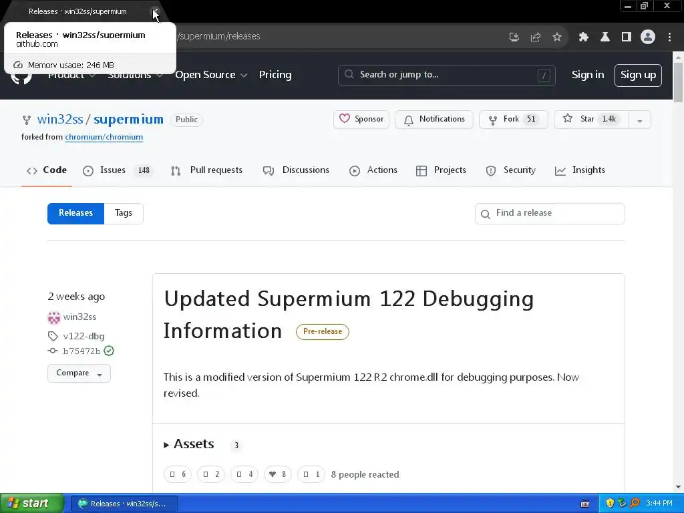Open the Updated Supermium 122 Debugging Information title

click(x=348, y=315)
